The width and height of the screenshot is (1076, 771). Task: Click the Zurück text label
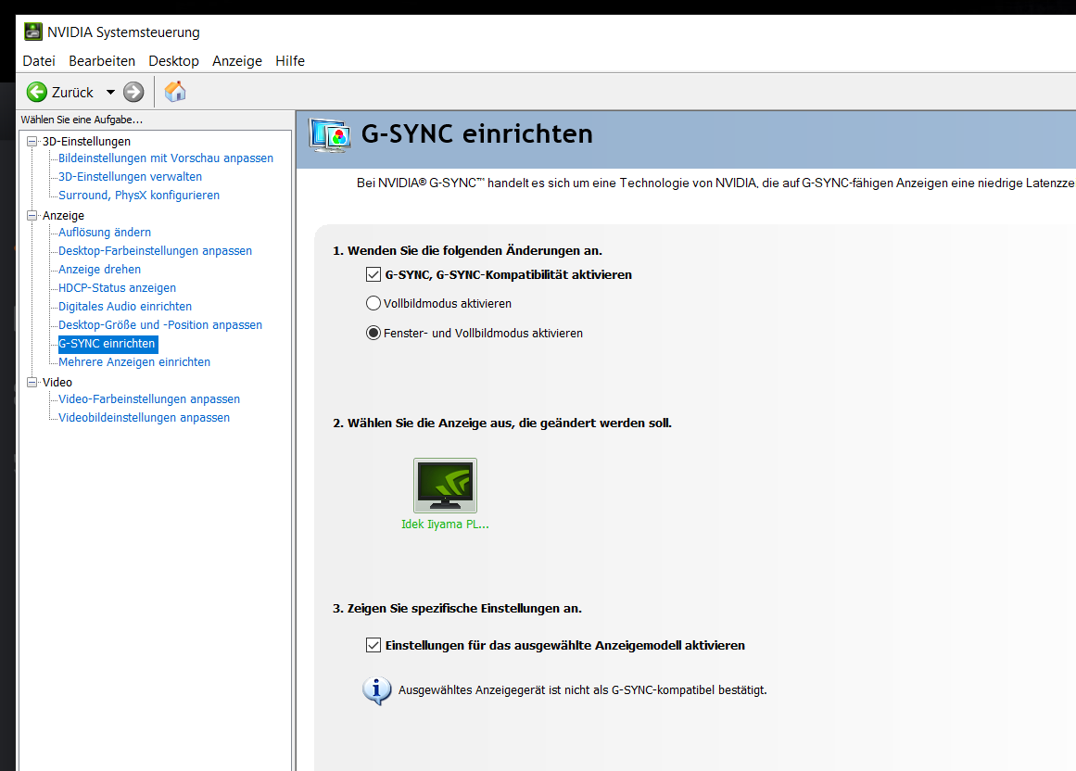point(72,93)
